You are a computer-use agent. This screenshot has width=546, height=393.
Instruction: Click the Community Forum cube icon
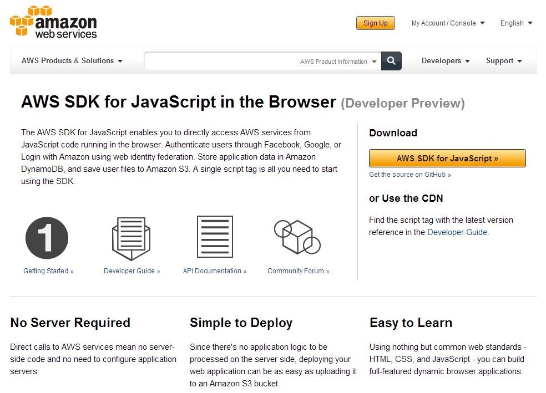(297, 237)
